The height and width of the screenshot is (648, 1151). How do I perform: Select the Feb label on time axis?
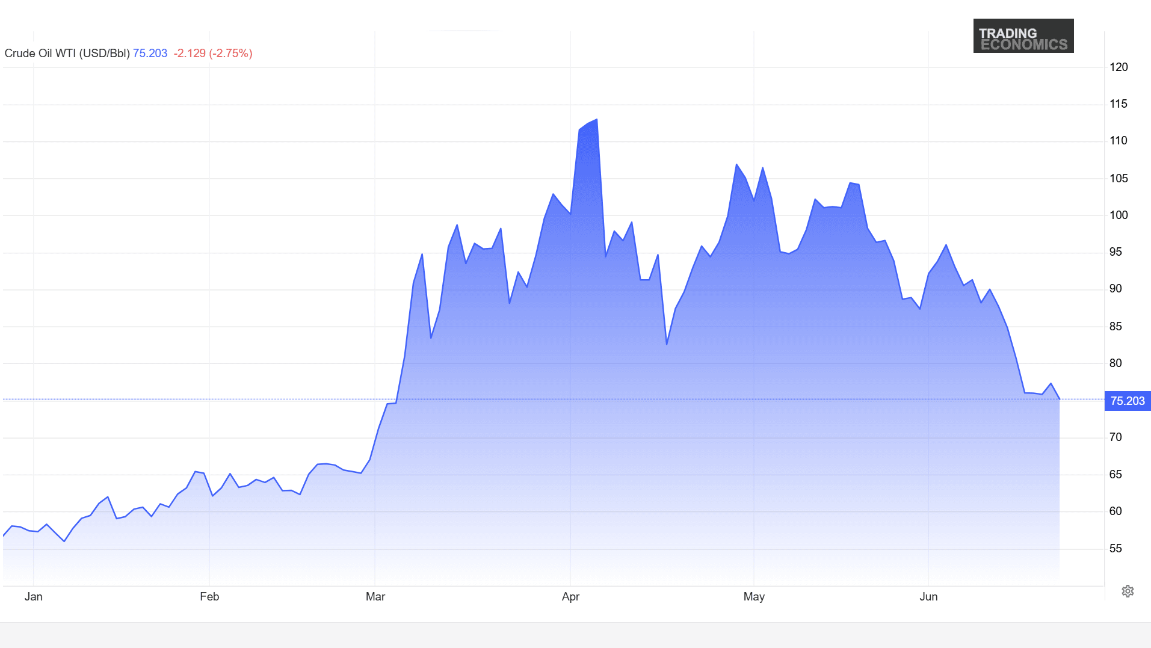click(209, 596)
